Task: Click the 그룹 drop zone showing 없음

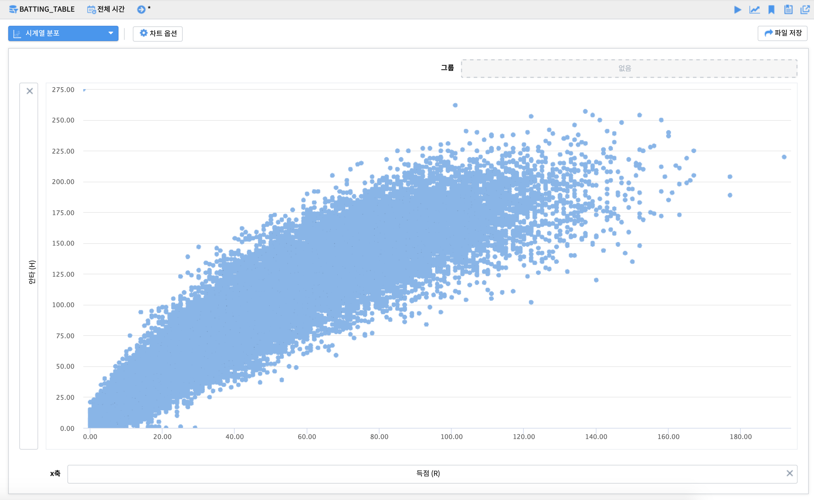Action: (629, 69)
